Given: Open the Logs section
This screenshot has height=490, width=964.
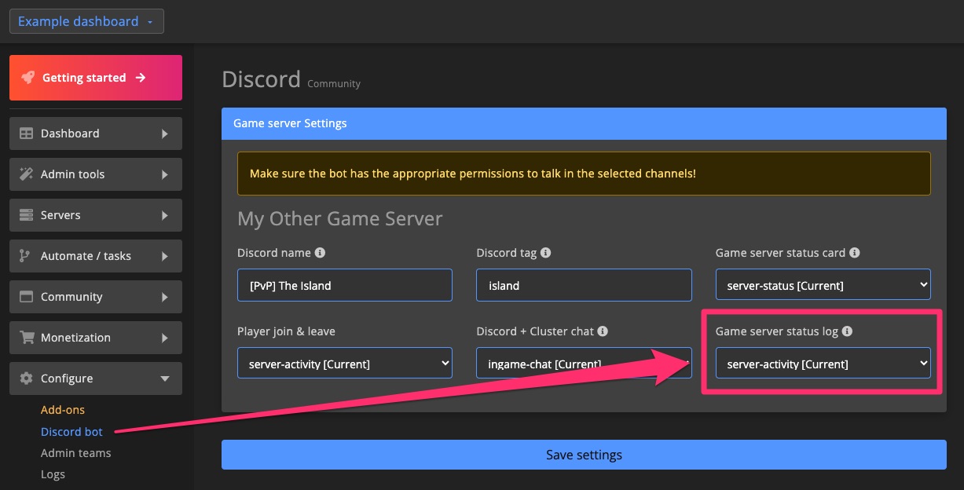Looking at the screenshot, I should point(53,474).
